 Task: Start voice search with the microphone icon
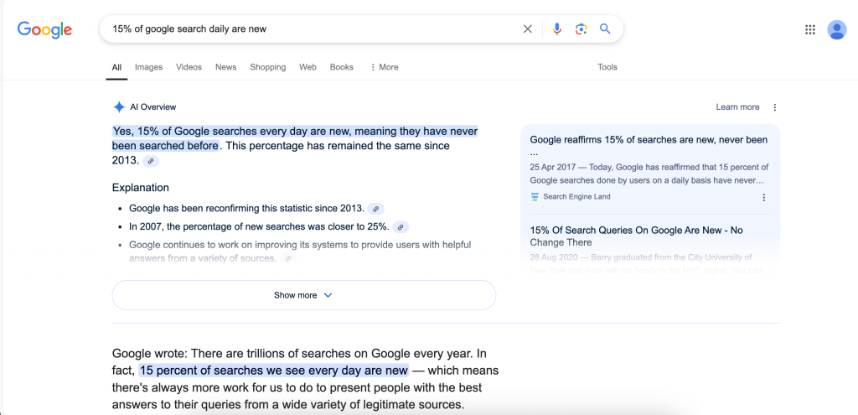pyautogui.click(x=557, y=29)
